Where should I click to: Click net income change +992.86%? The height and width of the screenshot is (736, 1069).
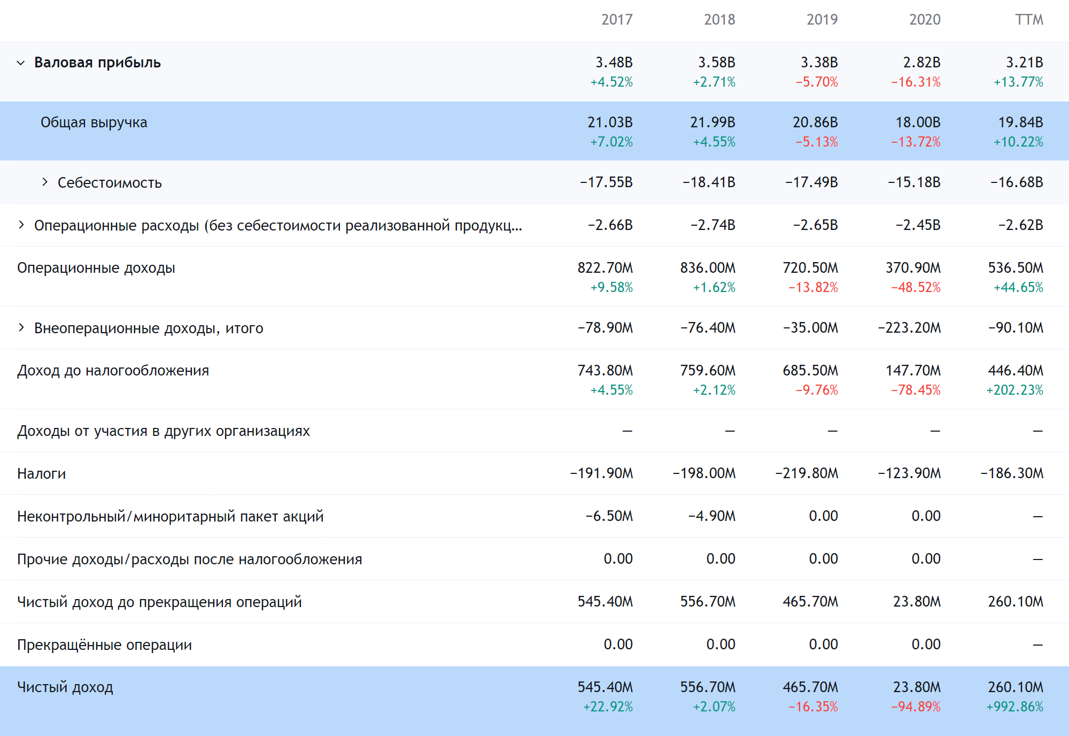point(1014,707)
